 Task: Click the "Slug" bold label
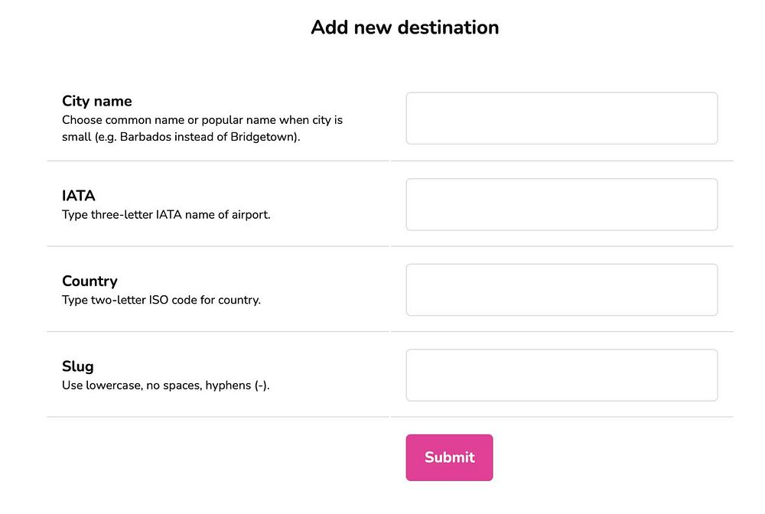click(x=78, y=366)
